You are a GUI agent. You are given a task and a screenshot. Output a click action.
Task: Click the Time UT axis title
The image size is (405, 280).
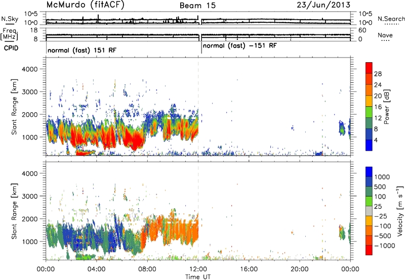click(x=198, y=277)
